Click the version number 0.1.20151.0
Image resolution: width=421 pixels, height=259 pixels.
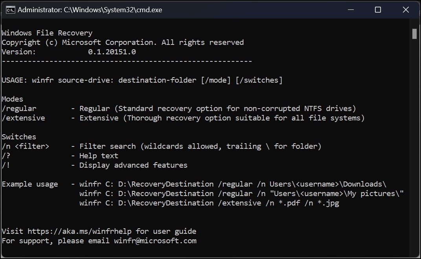tap(112, 52)
